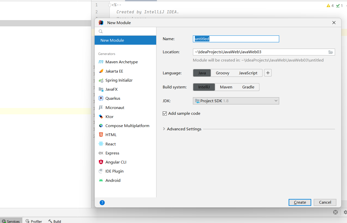Screen dimensions: 347x223
Task: Click the JavaFX folder icon
Action: (101, 89)
